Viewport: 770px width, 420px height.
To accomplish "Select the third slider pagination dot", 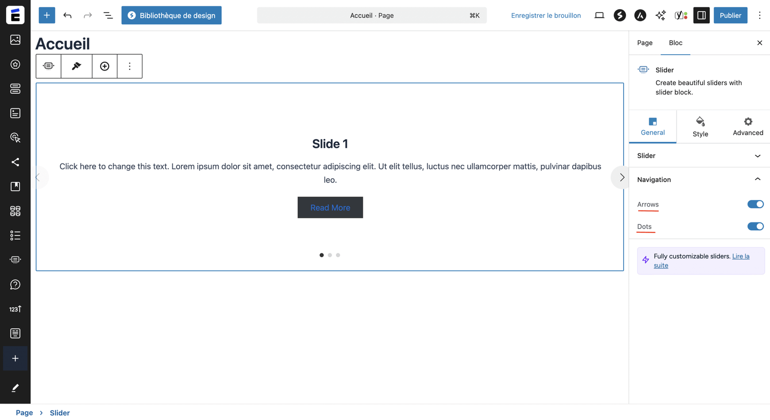I will [x=338, y=255].
